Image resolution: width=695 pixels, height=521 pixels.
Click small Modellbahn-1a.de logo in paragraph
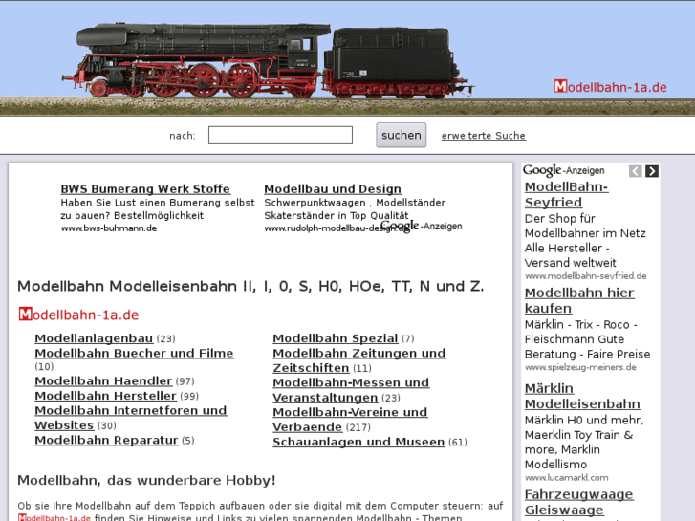click(x=54, y=517)
